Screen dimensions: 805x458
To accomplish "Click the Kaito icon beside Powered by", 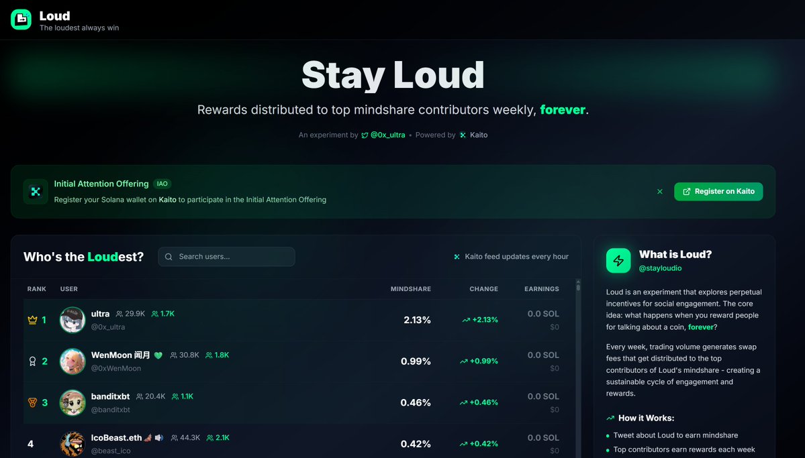I will (x=463, y=135).
